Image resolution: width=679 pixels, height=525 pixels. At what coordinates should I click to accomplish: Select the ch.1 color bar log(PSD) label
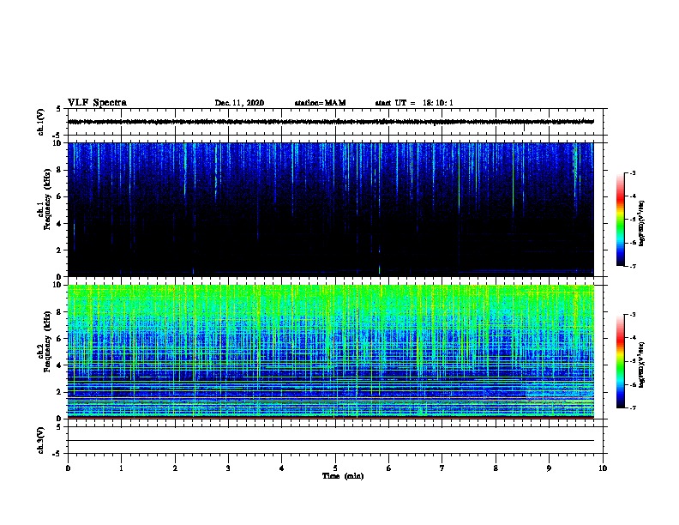tap(642, 223)
